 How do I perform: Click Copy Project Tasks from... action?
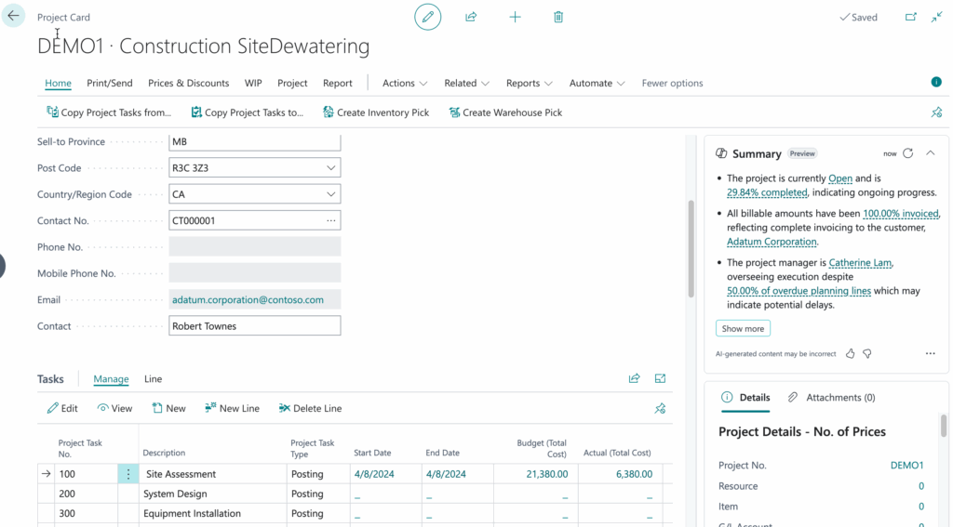pos(109,112)
